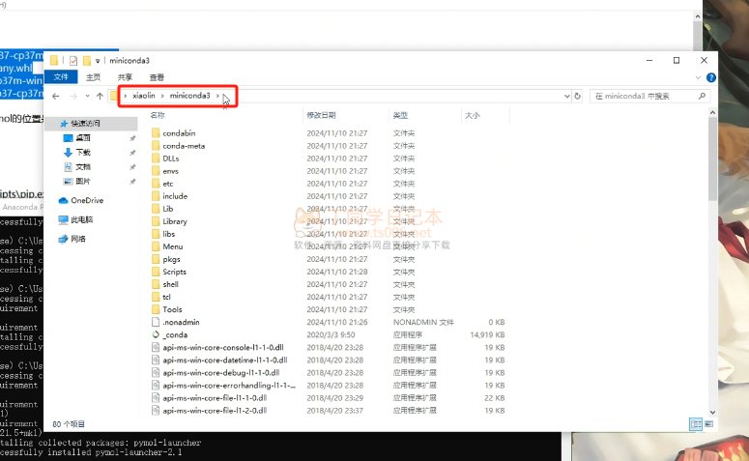
Task: Refresh the current folder view
Action: [577, 97]
